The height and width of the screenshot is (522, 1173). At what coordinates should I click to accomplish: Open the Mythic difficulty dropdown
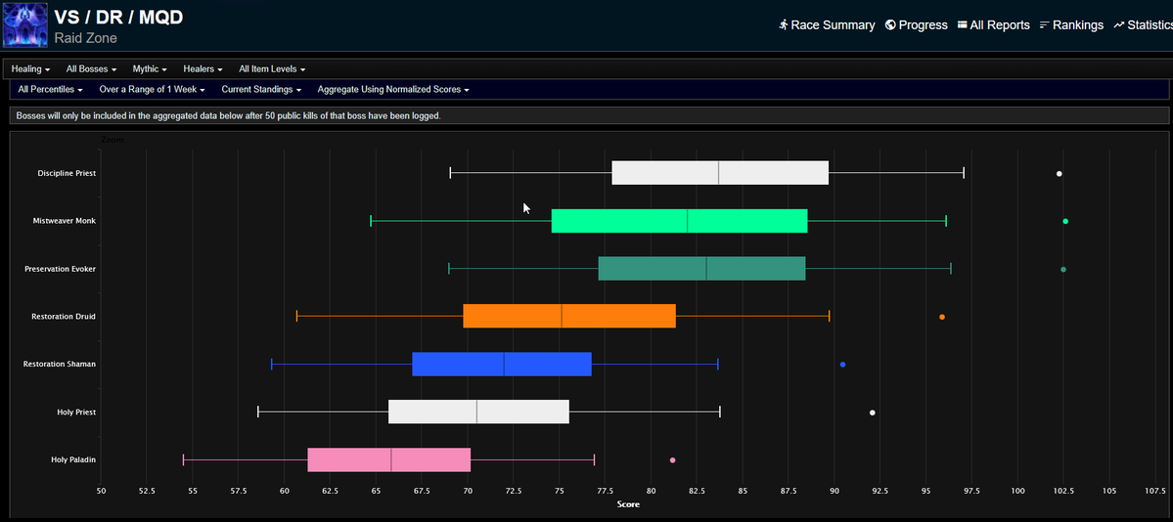[x=150, y=68]
